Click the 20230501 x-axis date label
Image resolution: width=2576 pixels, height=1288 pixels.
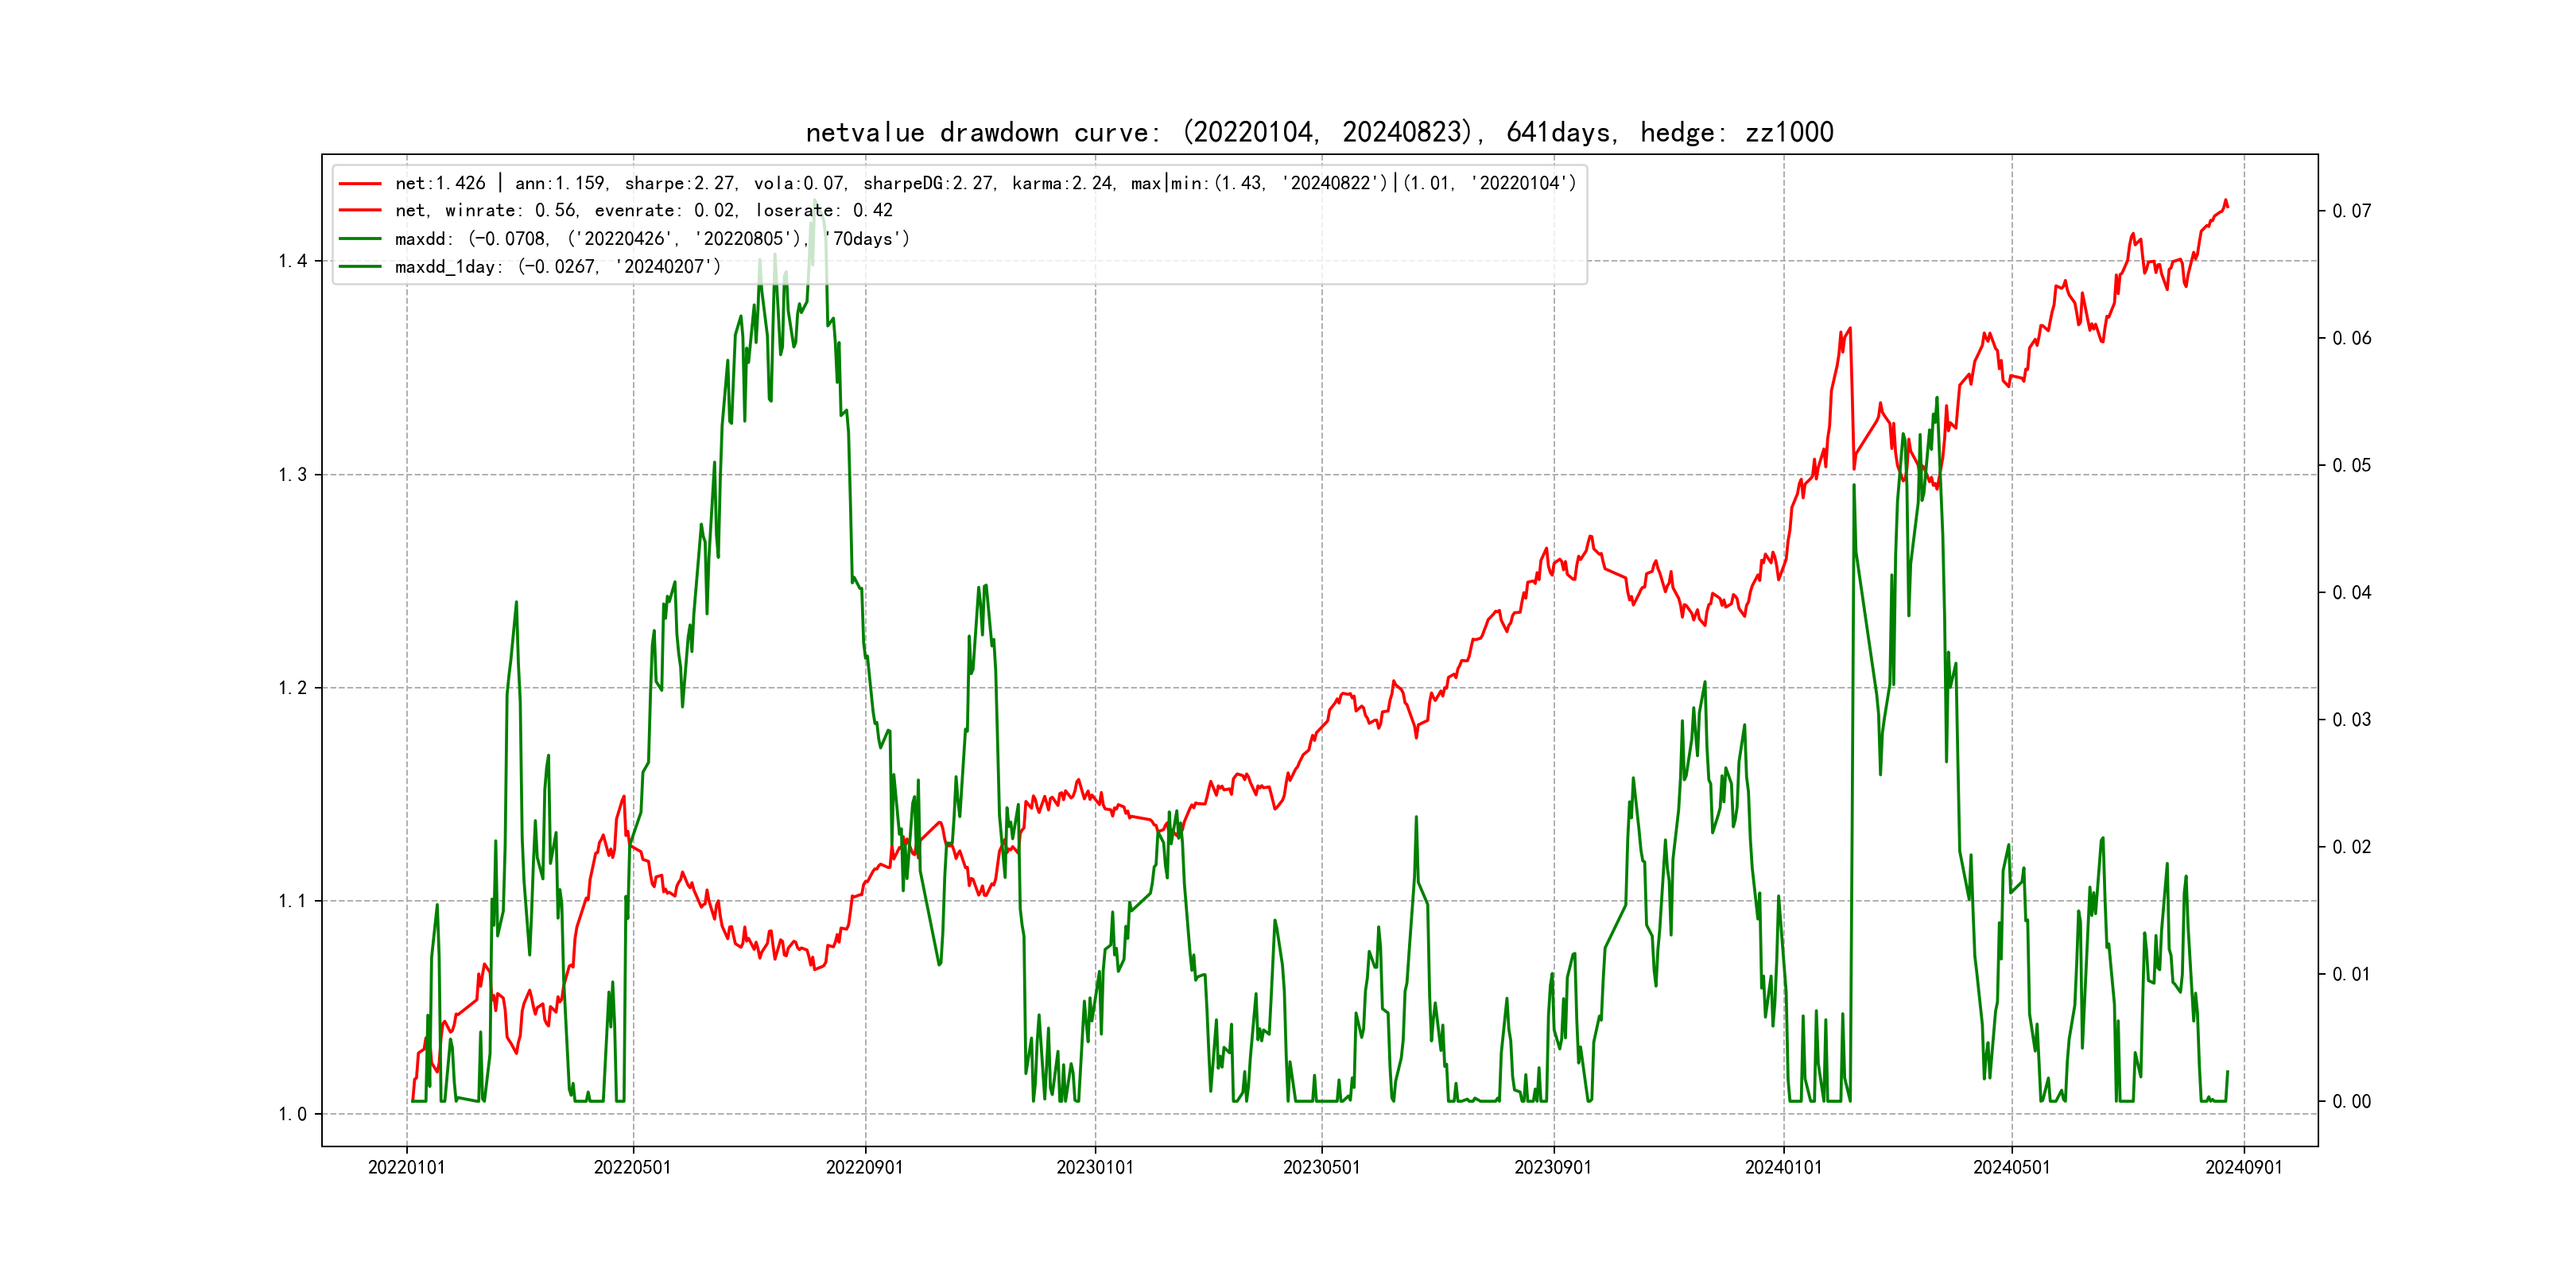(x=1321, y=1167)
